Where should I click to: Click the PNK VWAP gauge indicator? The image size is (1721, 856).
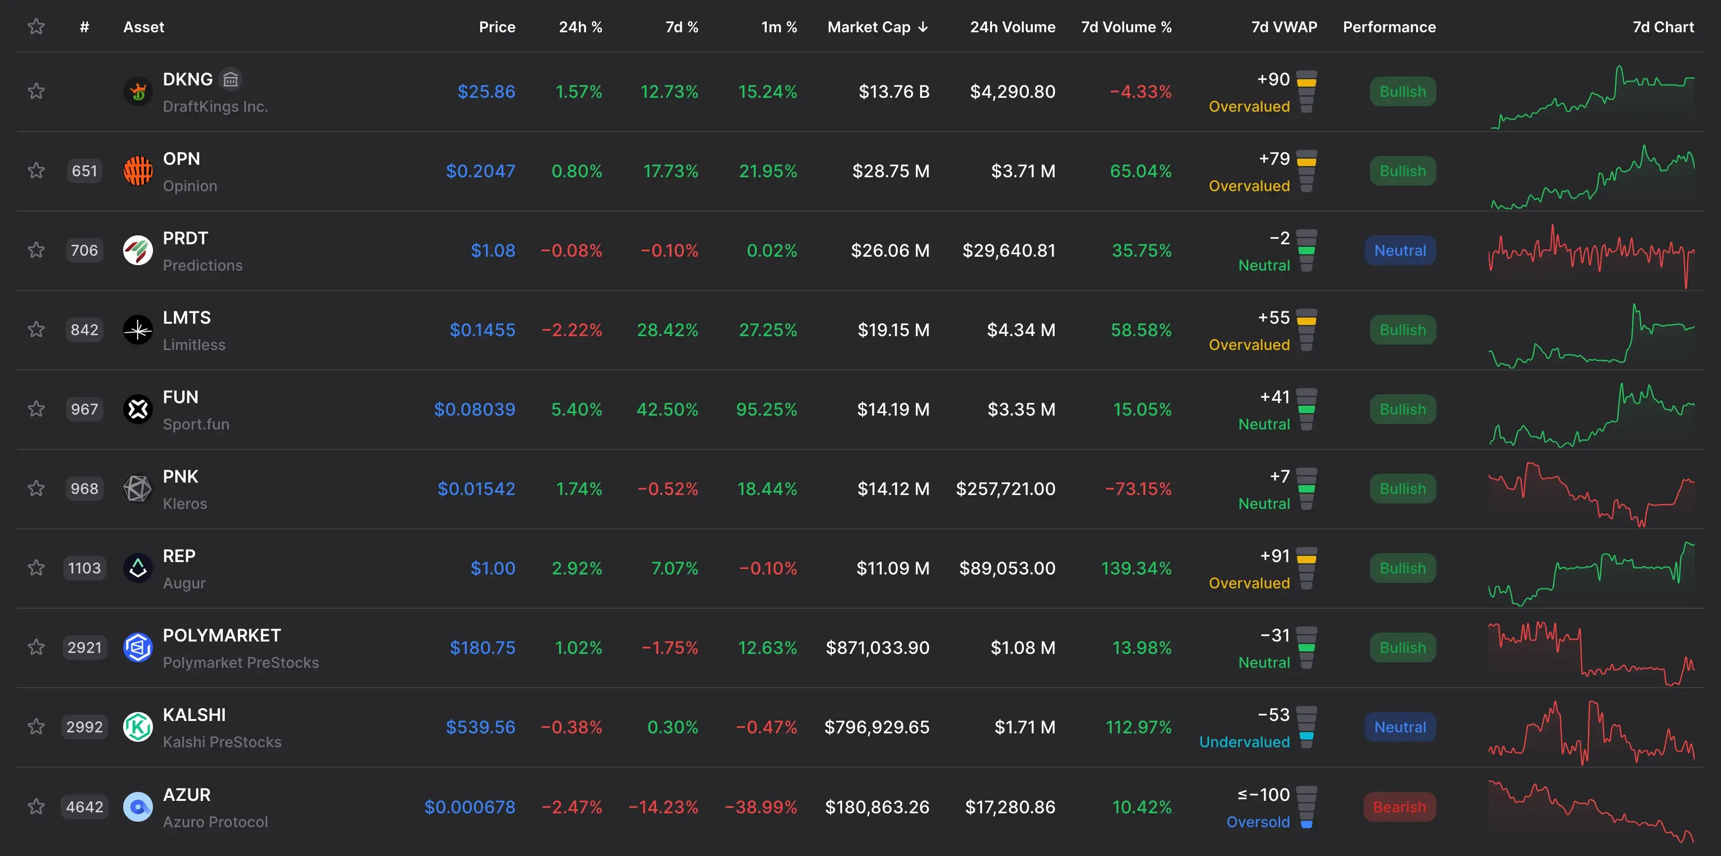tap(1306, 489)
